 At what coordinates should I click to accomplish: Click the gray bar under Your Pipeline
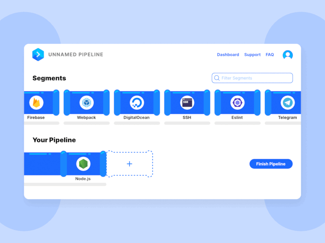coord(65,184)
